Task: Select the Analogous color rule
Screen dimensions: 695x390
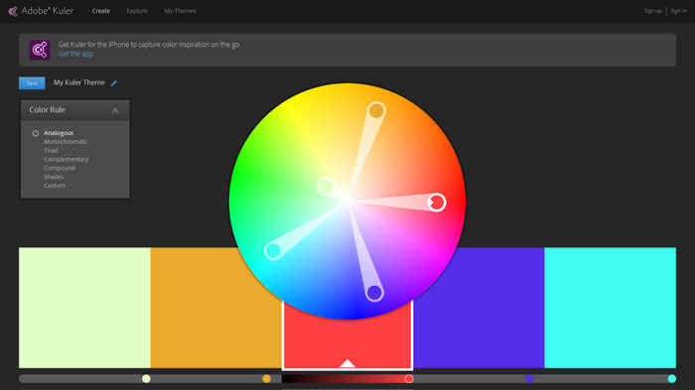Action: point(59,133)
